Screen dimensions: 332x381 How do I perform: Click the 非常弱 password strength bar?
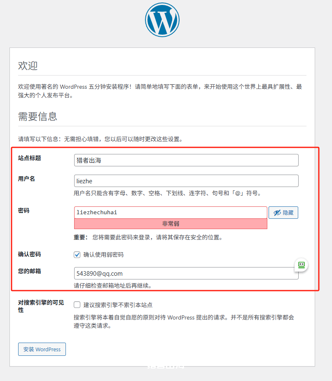[171, 224]
